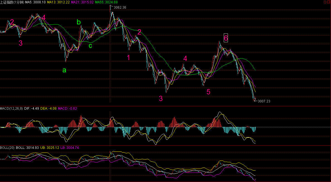This screenshot has height=182, width=331.
Task: Click the yellow DEA: -4.08 value
Action: 48,109
